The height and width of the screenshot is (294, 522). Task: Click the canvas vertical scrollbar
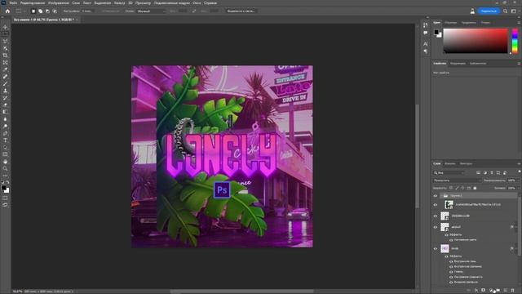point(417,156)
